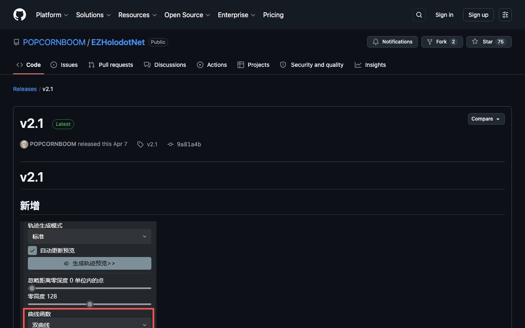The height and width of the screenshot is (328, 525).
Task: Open the v2.1 tag link with the tag icon
Action: 147,144
